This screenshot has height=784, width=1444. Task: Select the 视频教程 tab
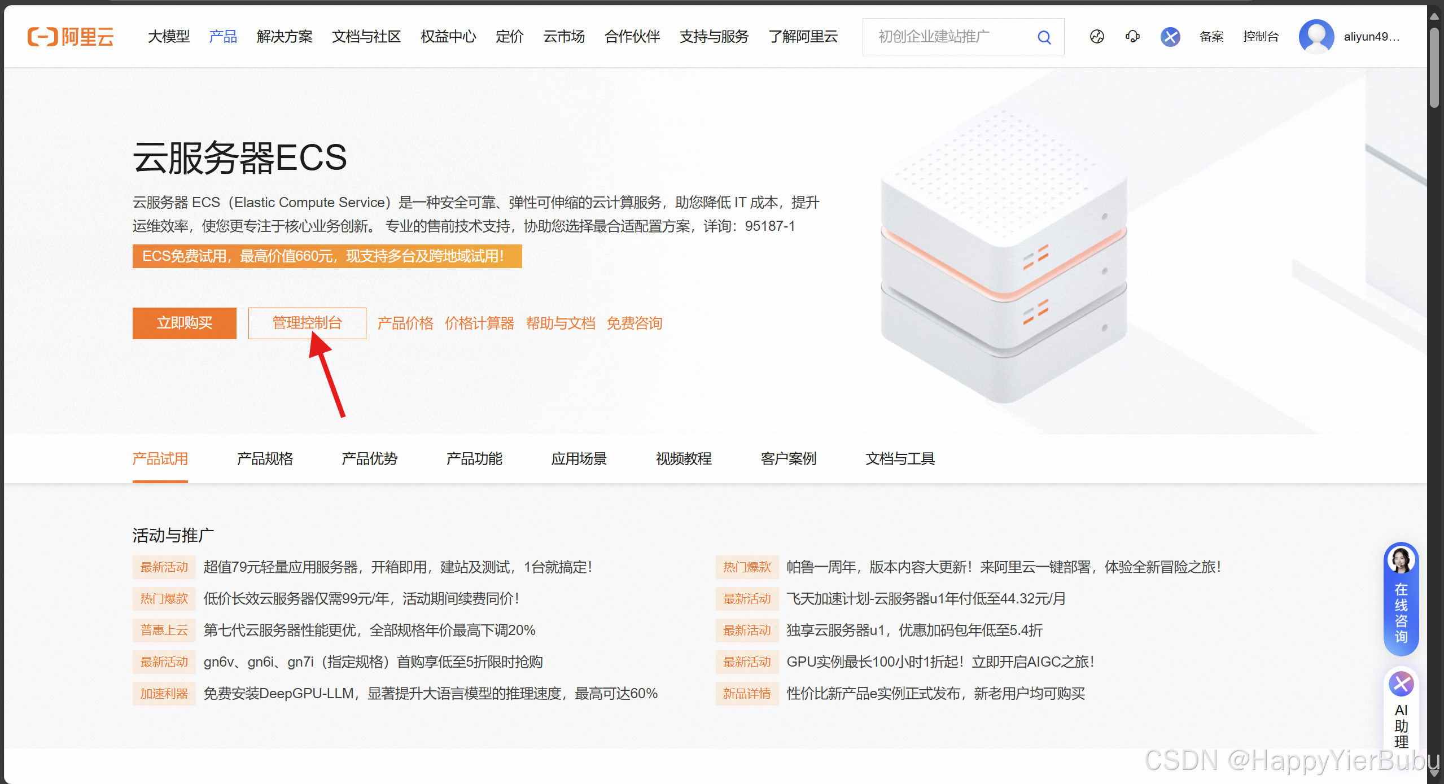coord(684,458)
